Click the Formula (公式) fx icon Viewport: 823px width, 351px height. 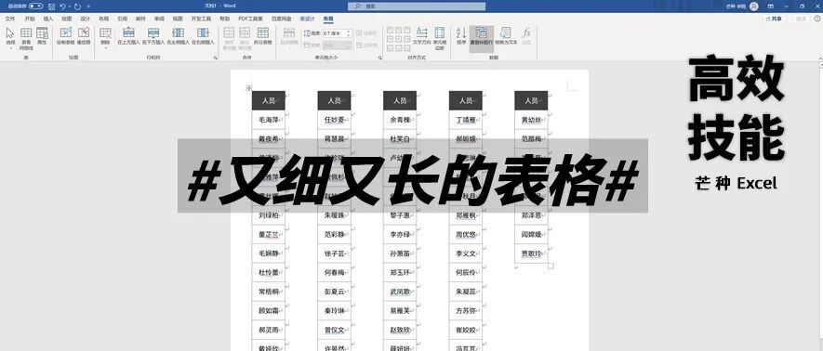tap(526, 32)
